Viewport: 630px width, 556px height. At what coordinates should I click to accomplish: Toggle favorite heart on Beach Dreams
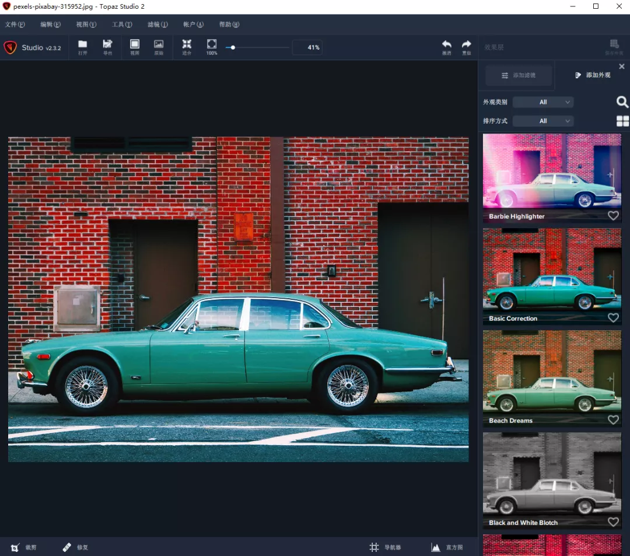pos(613,420)
